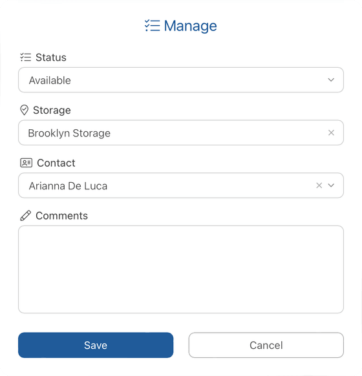The height and width of the screenshot is (376, 362).
Task: Click the Contact field label text
Action: (56, 163)
